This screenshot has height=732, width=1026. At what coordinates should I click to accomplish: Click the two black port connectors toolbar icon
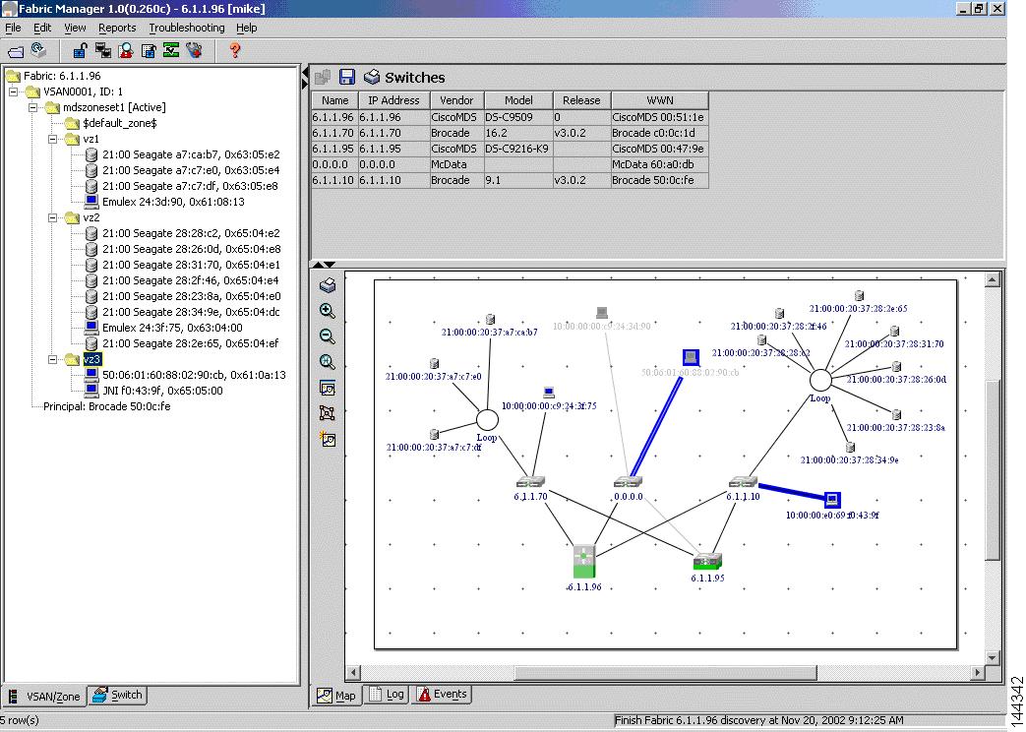tap(102, 50)
